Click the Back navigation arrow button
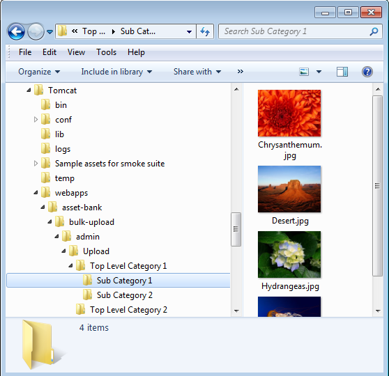The image size is (389, 376). tap(16, 32)
